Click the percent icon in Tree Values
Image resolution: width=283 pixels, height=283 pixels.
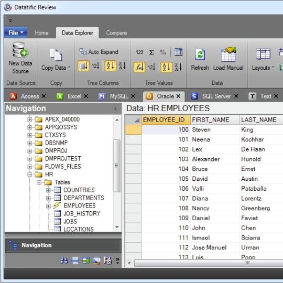tap(162, 52)
